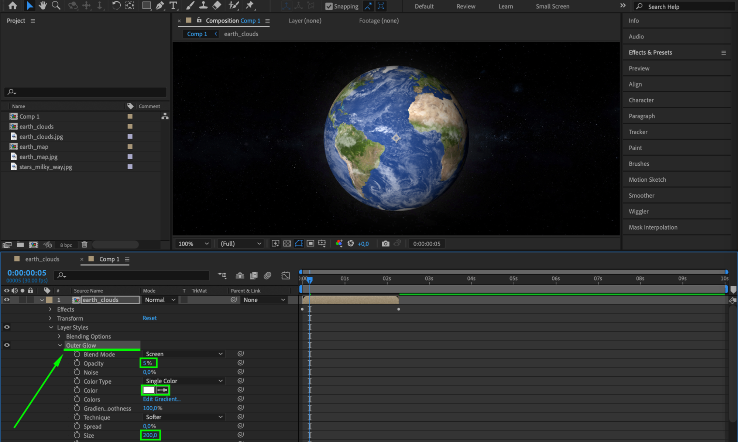Select the Pen tool
This screenshot has height=442, width=738.
(x=160, y=6)
